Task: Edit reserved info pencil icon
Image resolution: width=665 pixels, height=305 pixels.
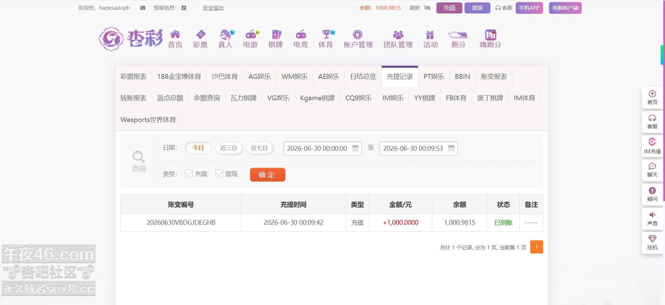Action: click(x=184, y=8)
